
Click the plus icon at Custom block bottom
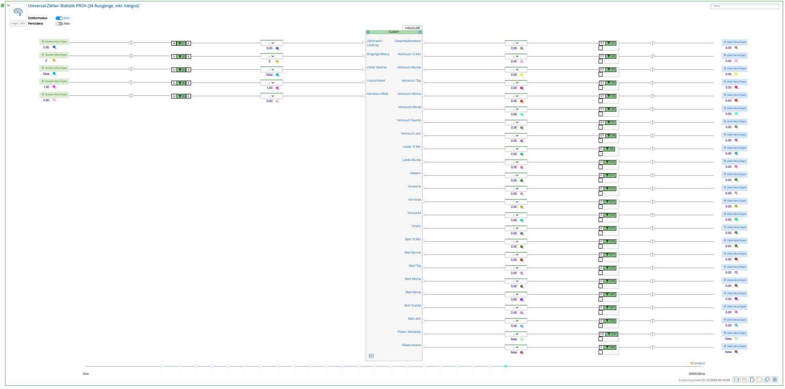click(x=371, y=356)
